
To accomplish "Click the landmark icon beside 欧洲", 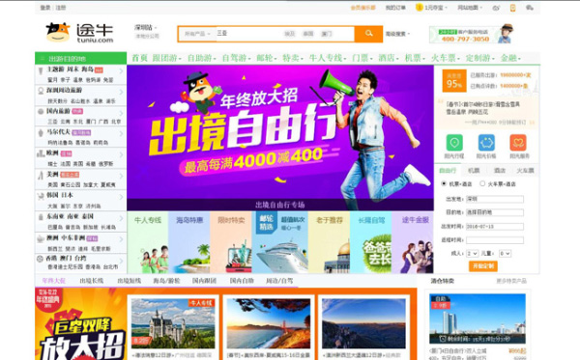I will point(41,153).
